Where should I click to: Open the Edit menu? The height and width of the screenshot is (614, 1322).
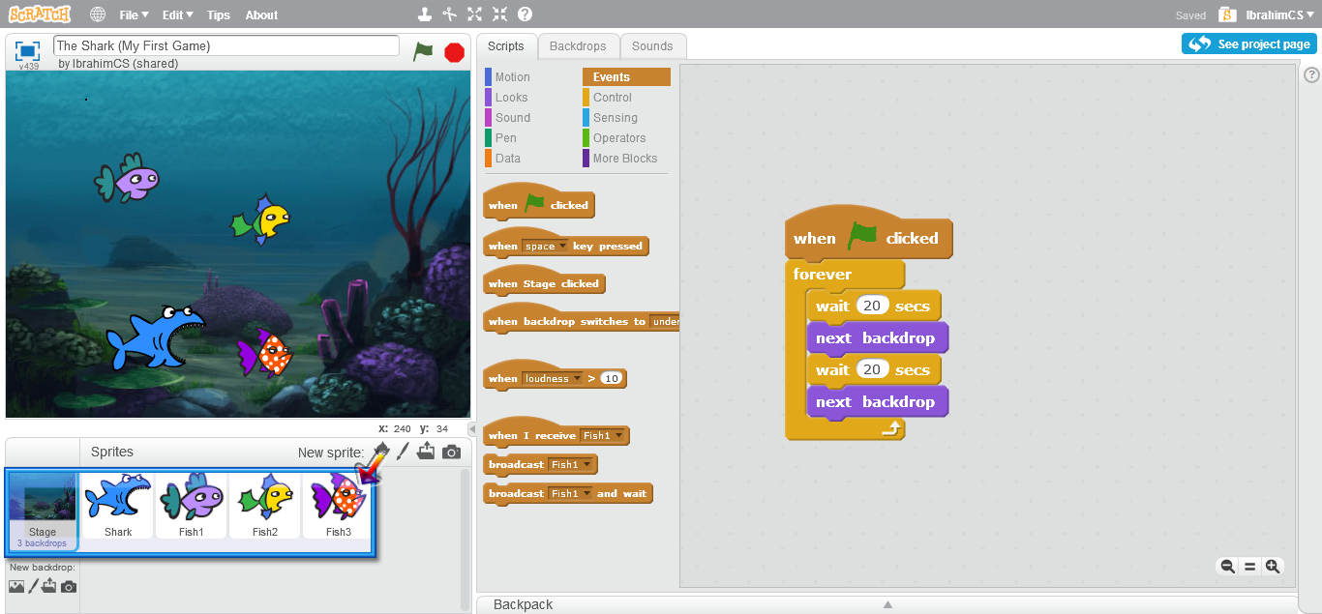(177, 15)
